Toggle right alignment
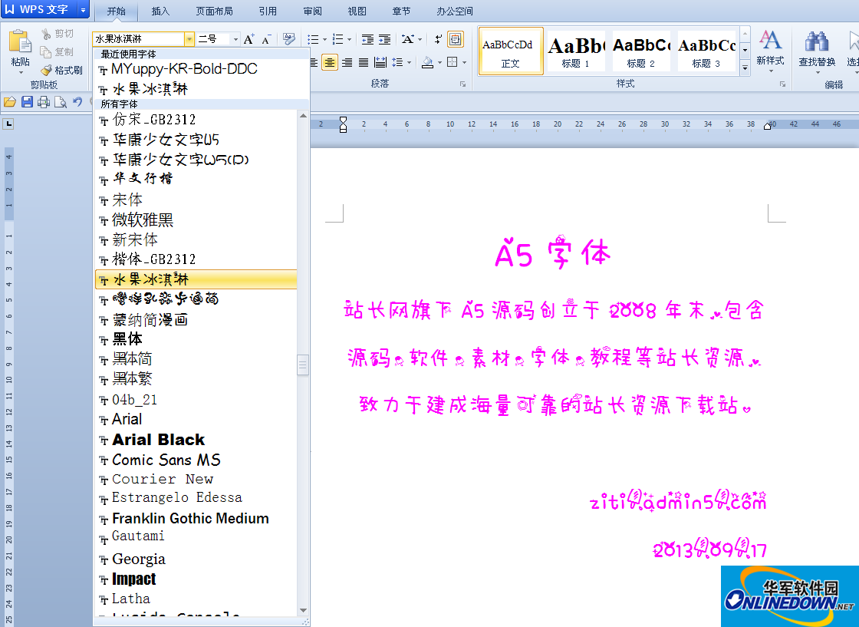Screen dimensions: 859x627 coord(347,62)
